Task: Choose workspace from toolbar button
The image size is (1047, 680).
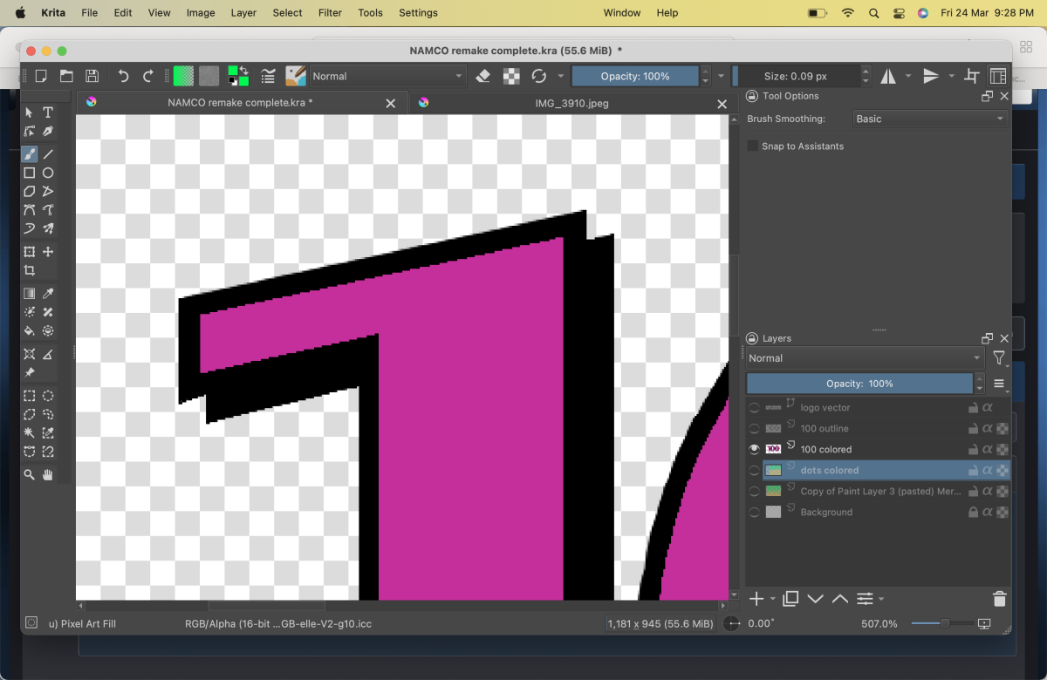Action: [x=997, y=76]
